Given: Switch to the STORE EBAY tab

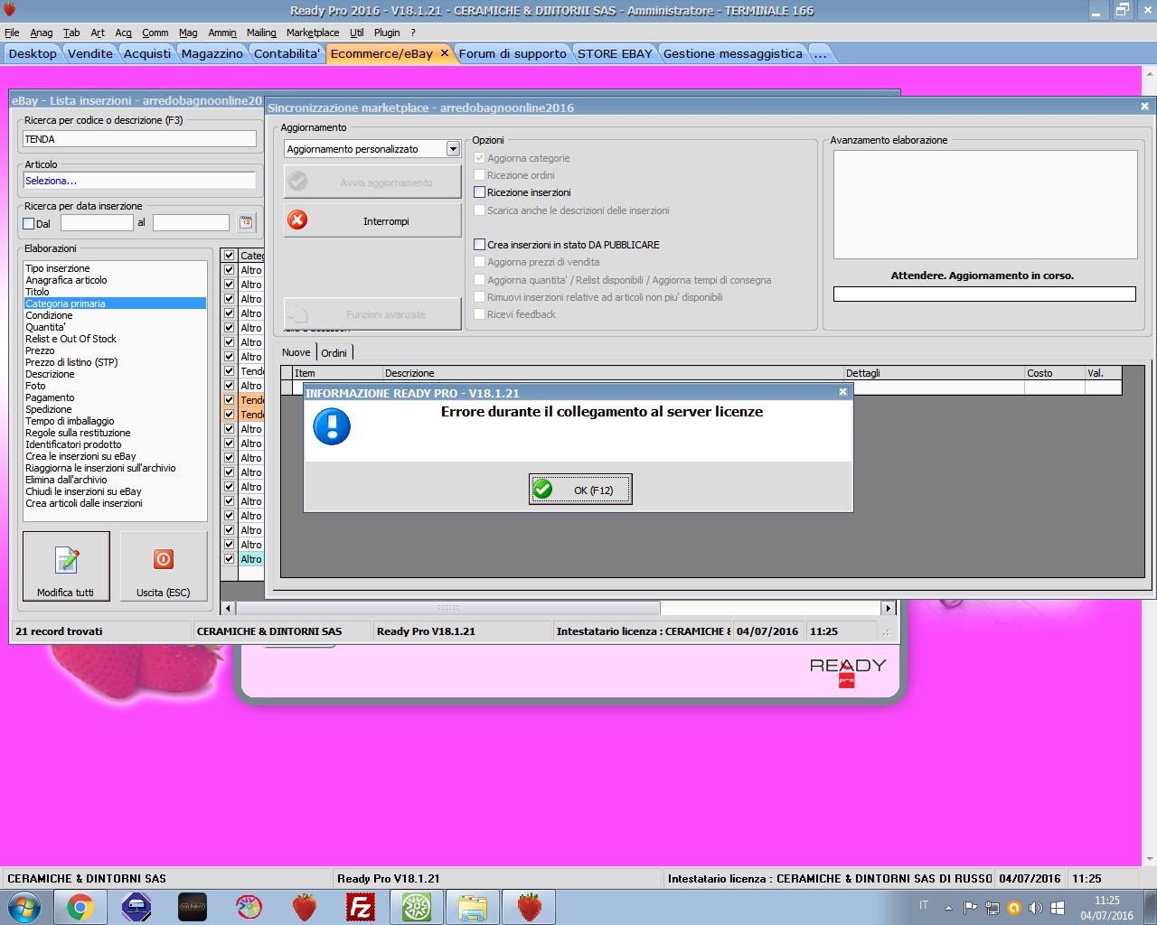Looking at the screenshot, I should pos(615,54).
